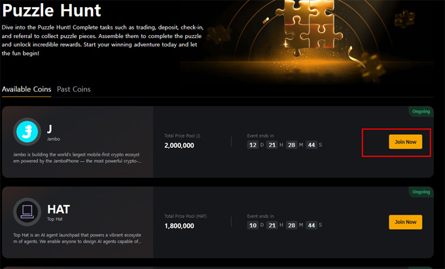This screenshot has height=269, width=445.
Task: Open the Jambo project description text
Action: tap(77, 156)
